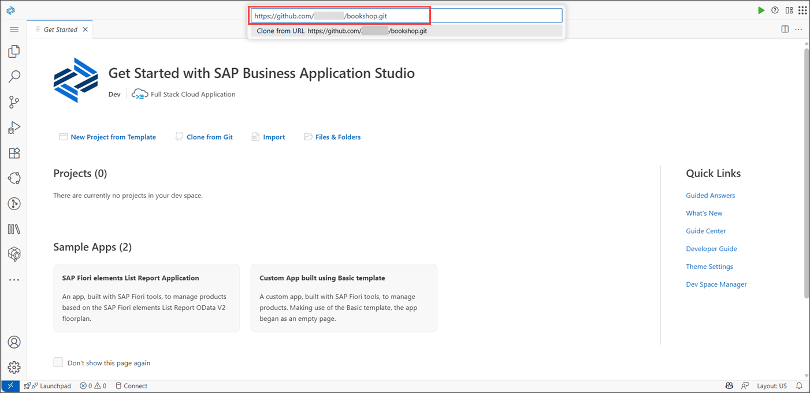Open the hamburger application menu
This screenshot has height=393, width=810.
click(14, 29)
